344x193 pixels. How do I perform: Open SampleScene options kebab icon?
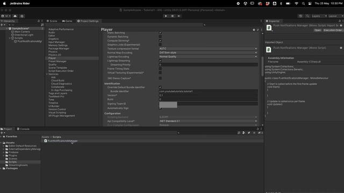[x=42, y=28]
